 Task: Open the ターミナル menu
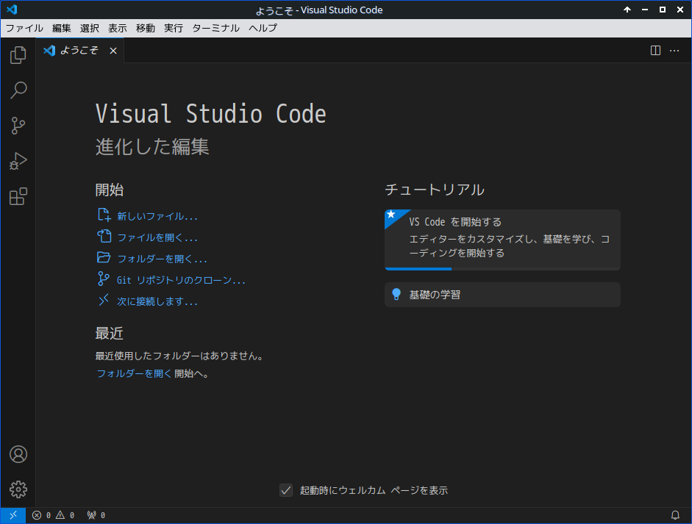215,28
